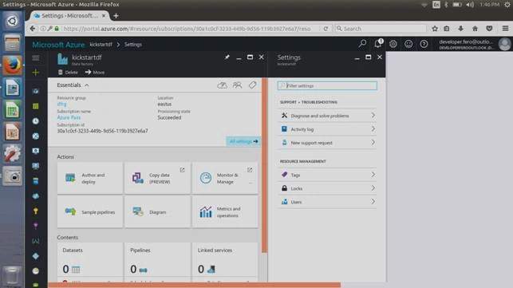Expand chevron beside Activity log

pos(373,129)
